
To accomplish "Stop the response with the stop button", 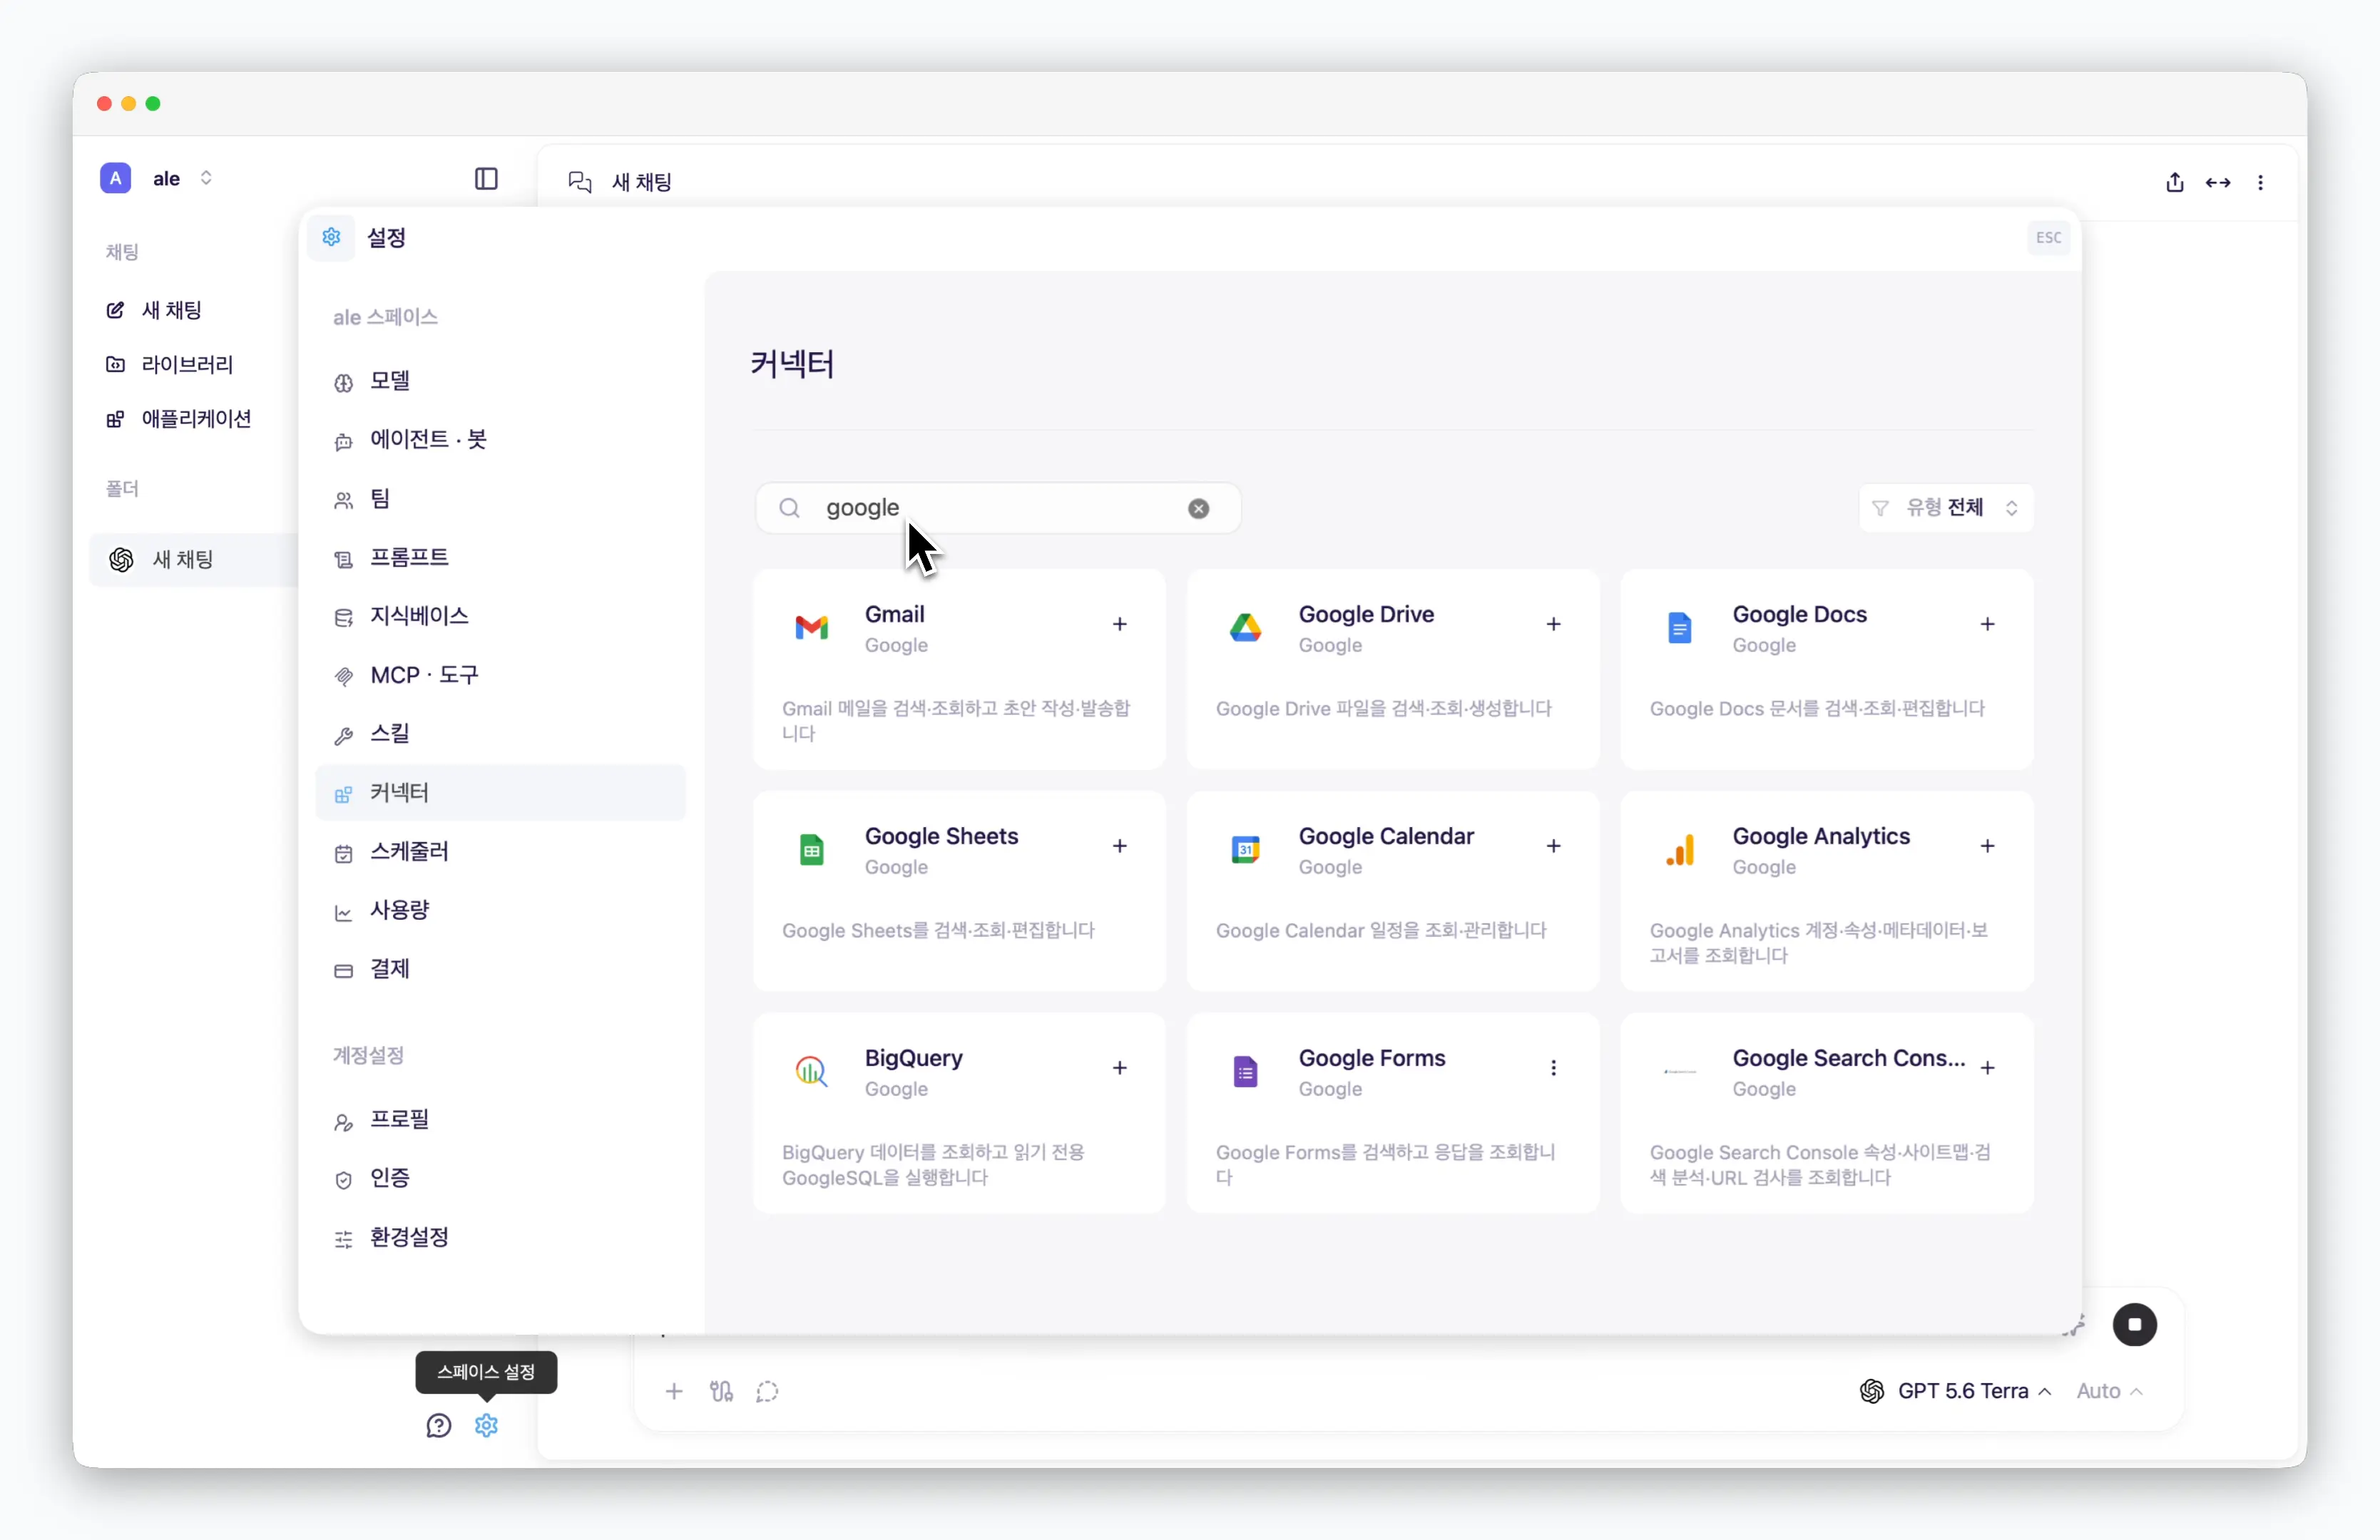I will click(2134, 1325).
